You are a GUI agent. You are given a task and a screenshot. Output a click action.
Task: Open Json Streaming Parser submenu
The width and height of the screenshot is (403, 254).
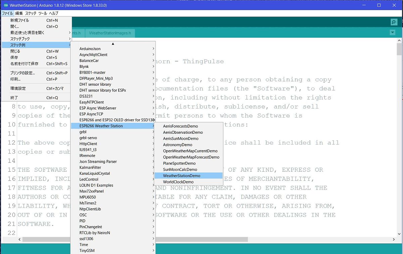pyautogui.click(x=113, y=162)
